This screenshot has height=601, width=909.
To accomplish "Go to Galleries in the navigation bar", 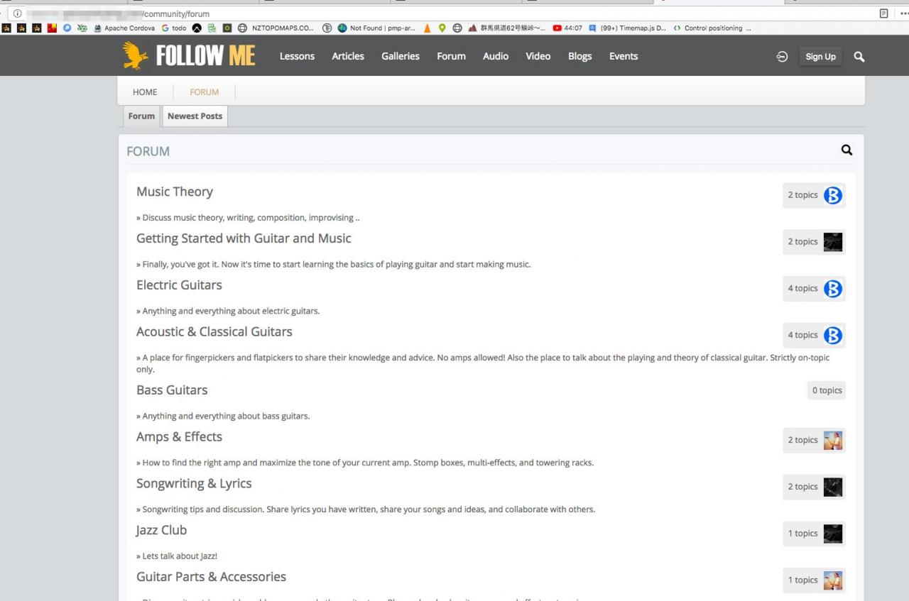I will pos(401,56).
